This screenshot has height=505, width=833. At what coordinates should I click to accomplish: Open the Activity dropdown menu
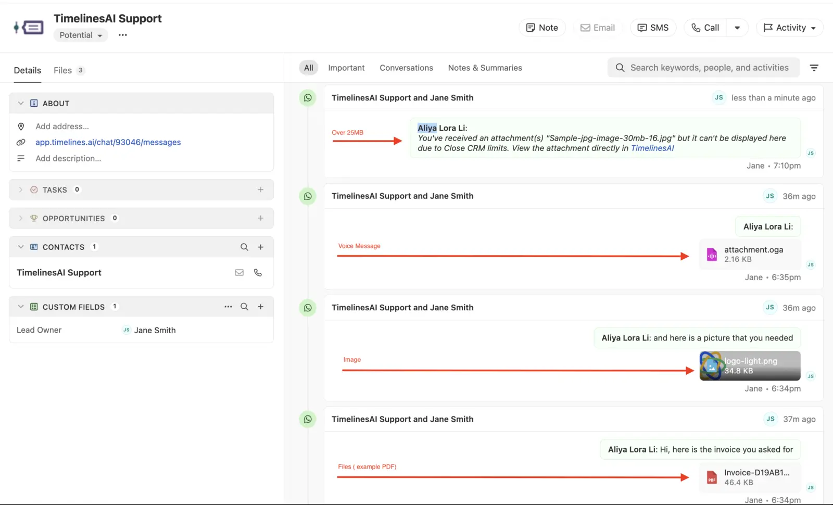pos(789,28)
